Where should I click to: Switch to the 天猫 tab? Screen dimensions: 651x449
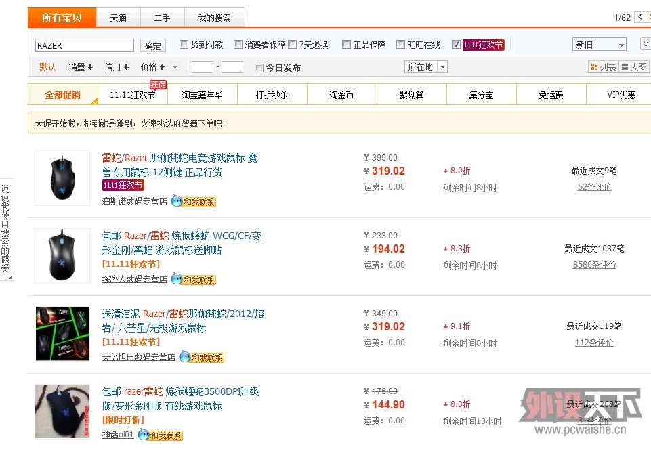[119, 18]
